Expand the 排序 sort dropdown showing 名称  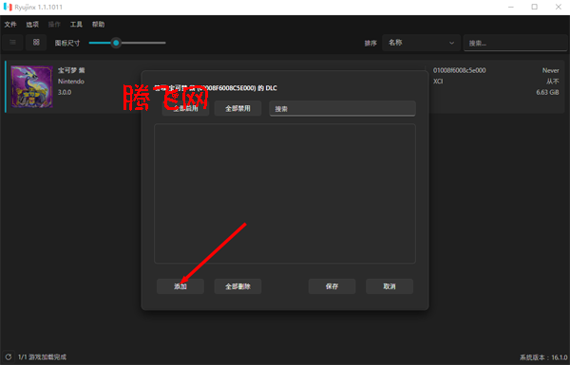(x=421, y=43)
